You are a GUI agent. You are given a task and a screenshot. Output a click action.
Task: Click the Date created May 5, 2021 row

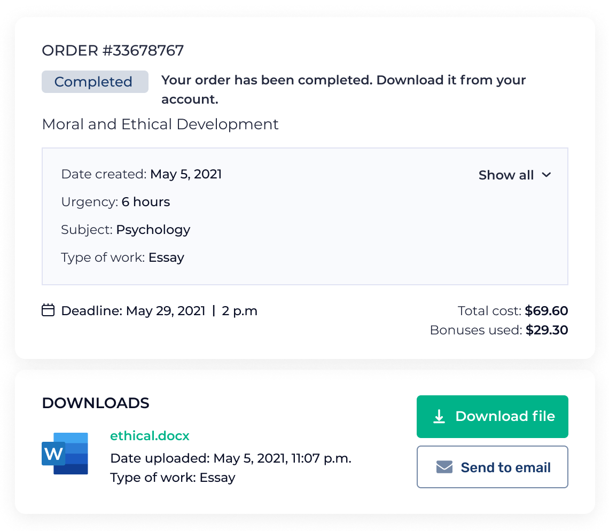coord(142,174)
